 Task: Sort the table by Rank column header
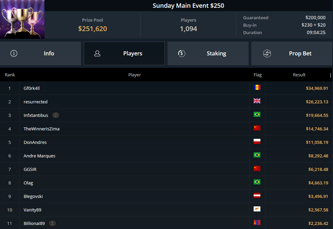point(10,75)
